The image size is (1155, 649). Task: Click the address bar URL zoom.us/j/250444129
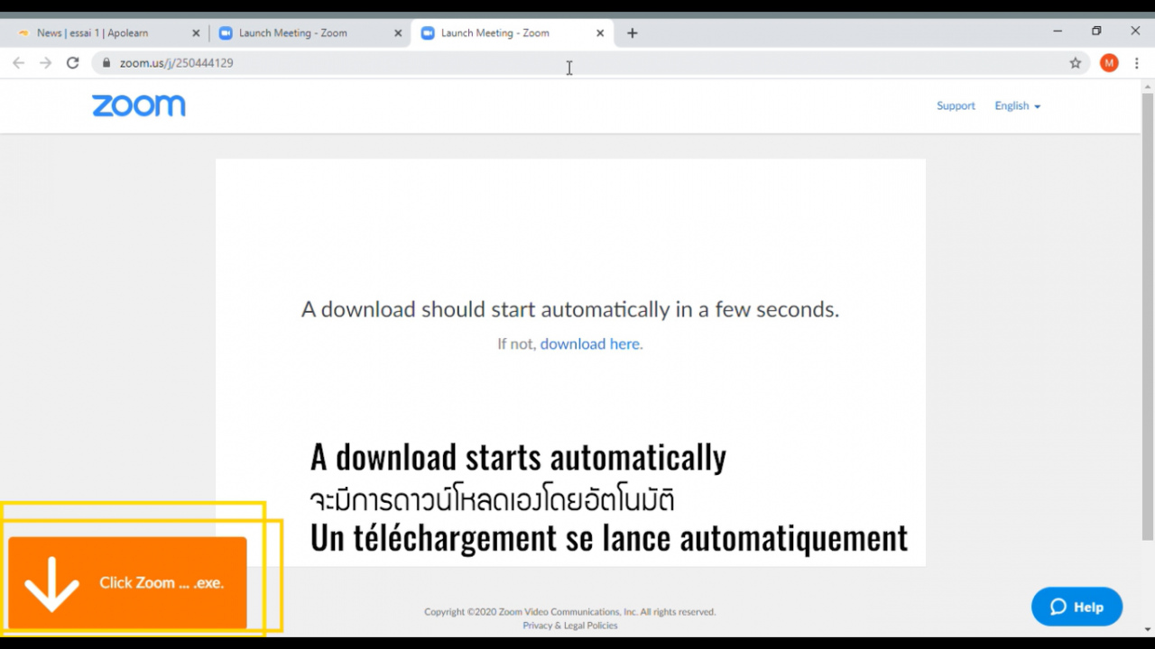(x=177, y=63)
